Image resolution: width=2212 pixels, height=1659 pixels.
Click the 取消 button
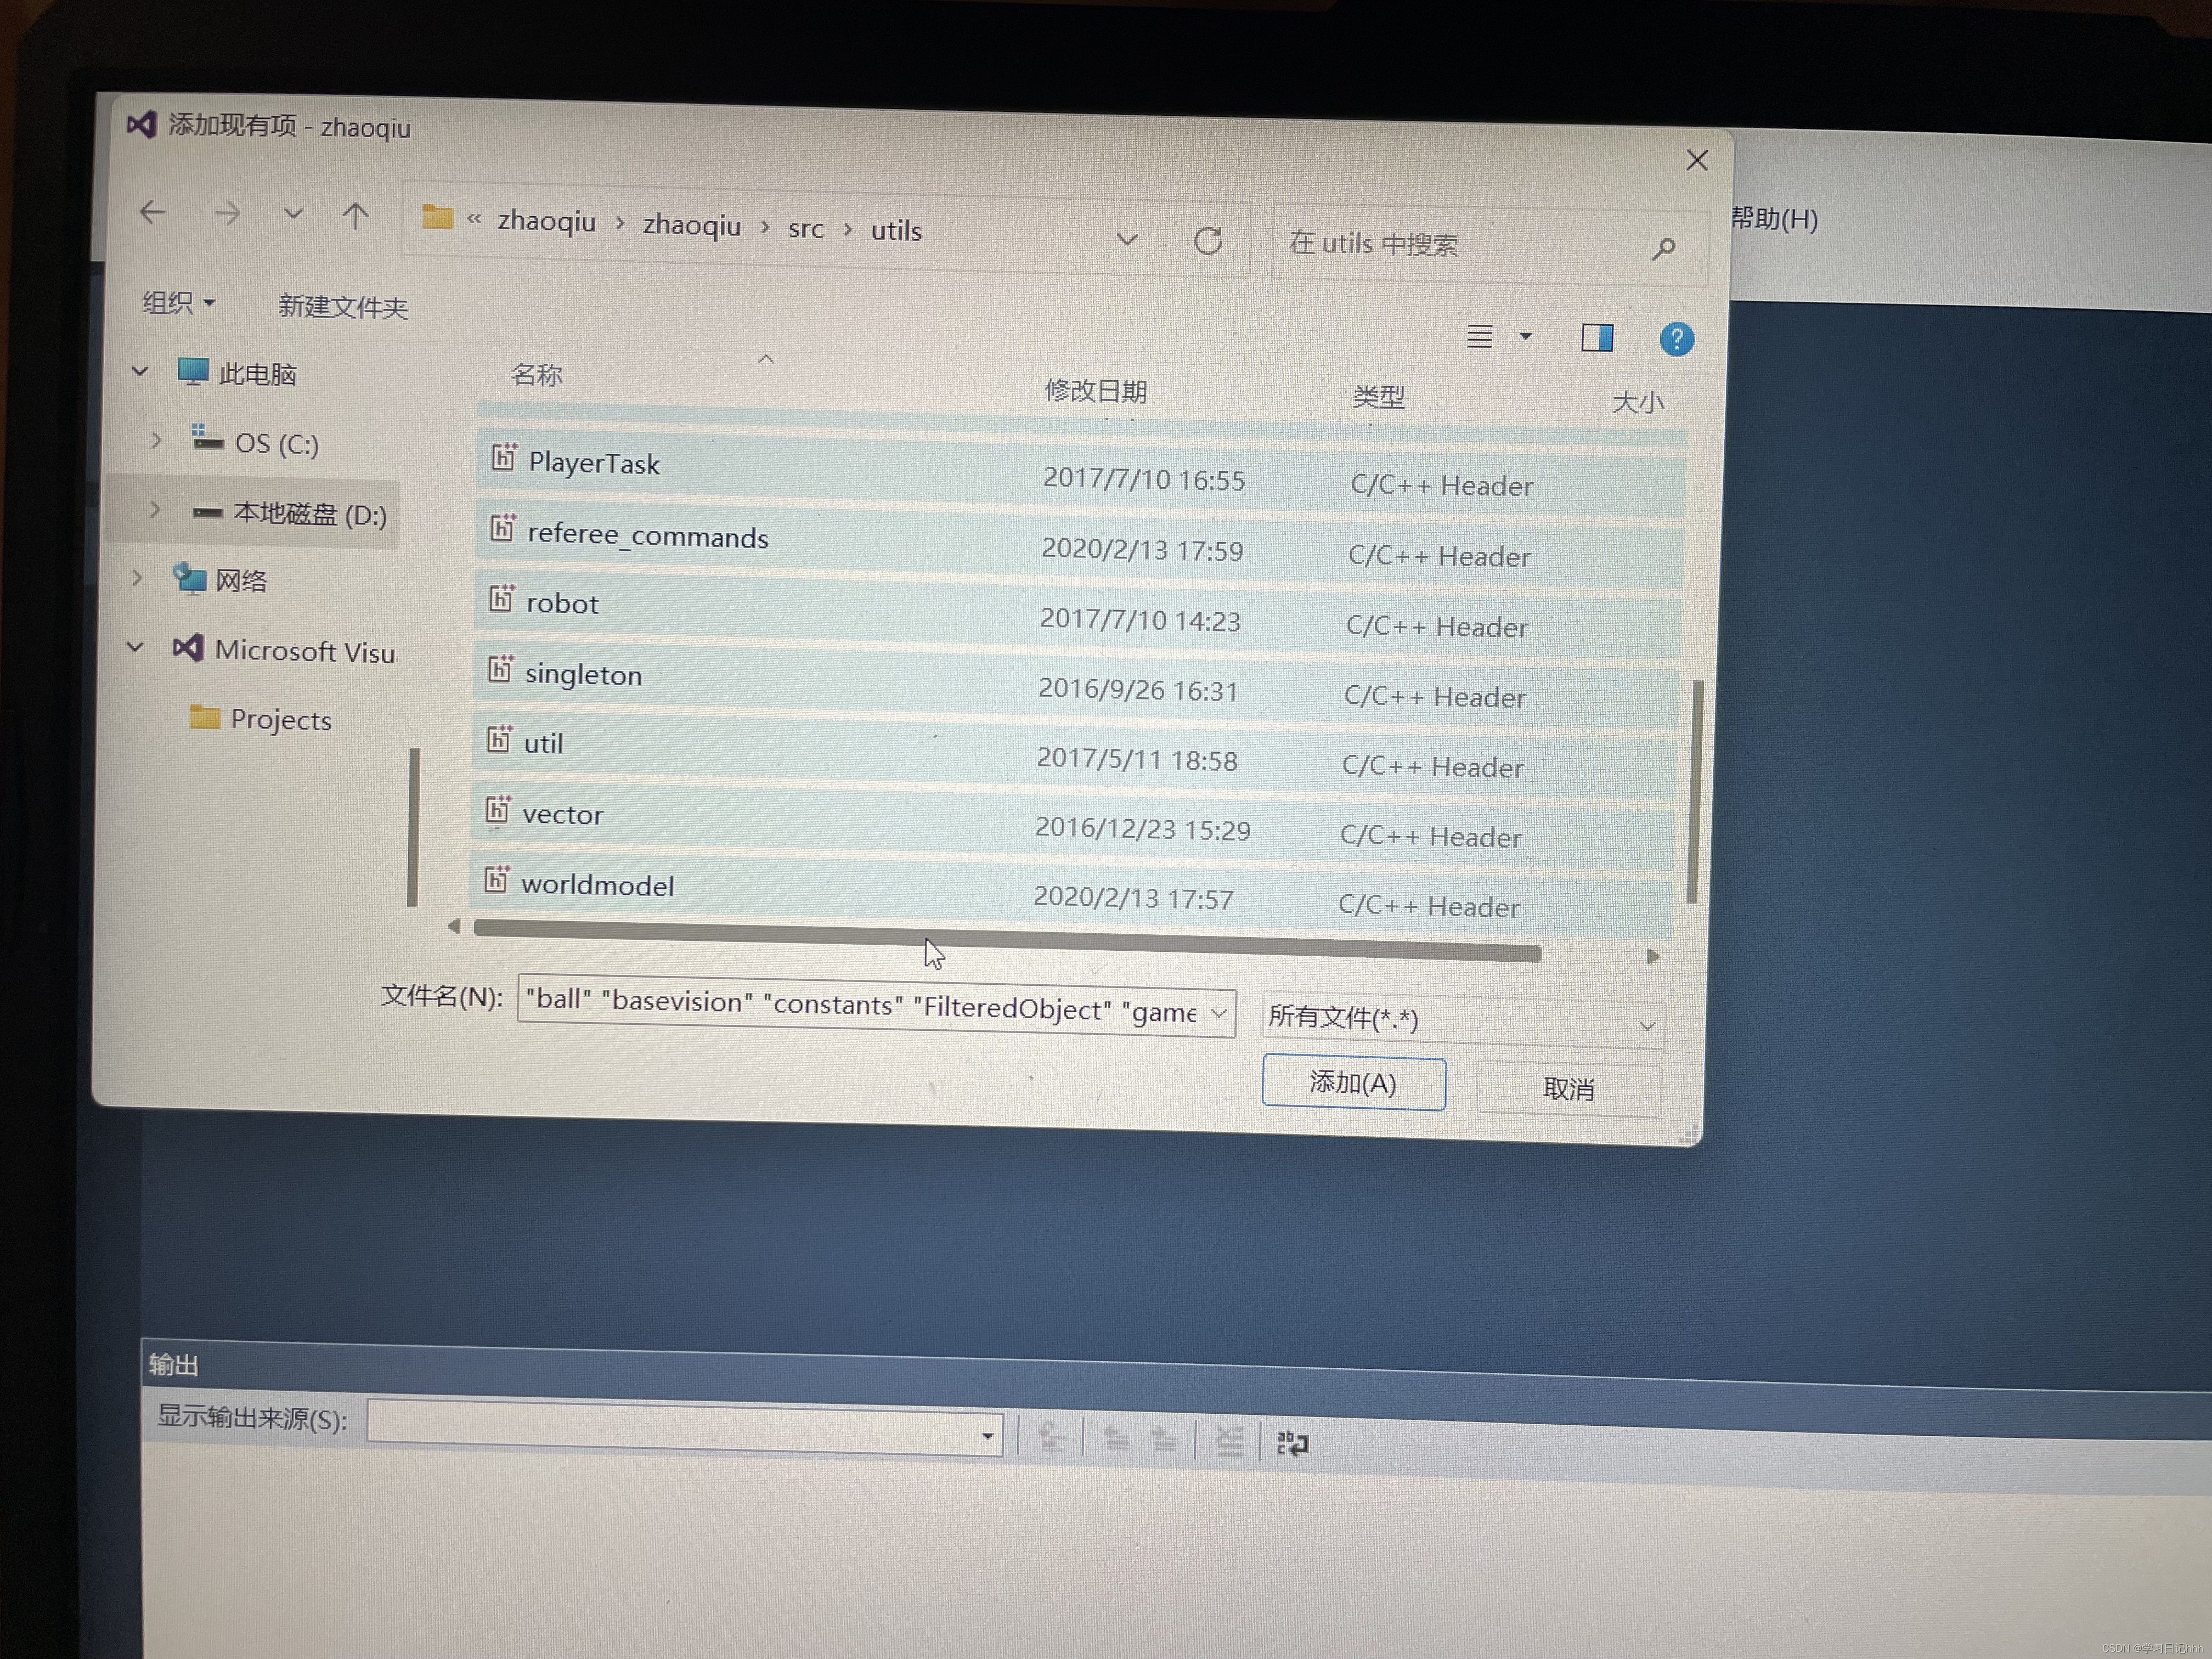click(1567, 1089)
